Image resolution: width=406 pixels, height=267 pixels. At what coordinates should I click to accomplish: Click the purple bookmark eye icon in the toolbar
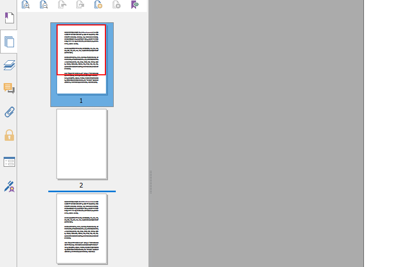[135, 5]
